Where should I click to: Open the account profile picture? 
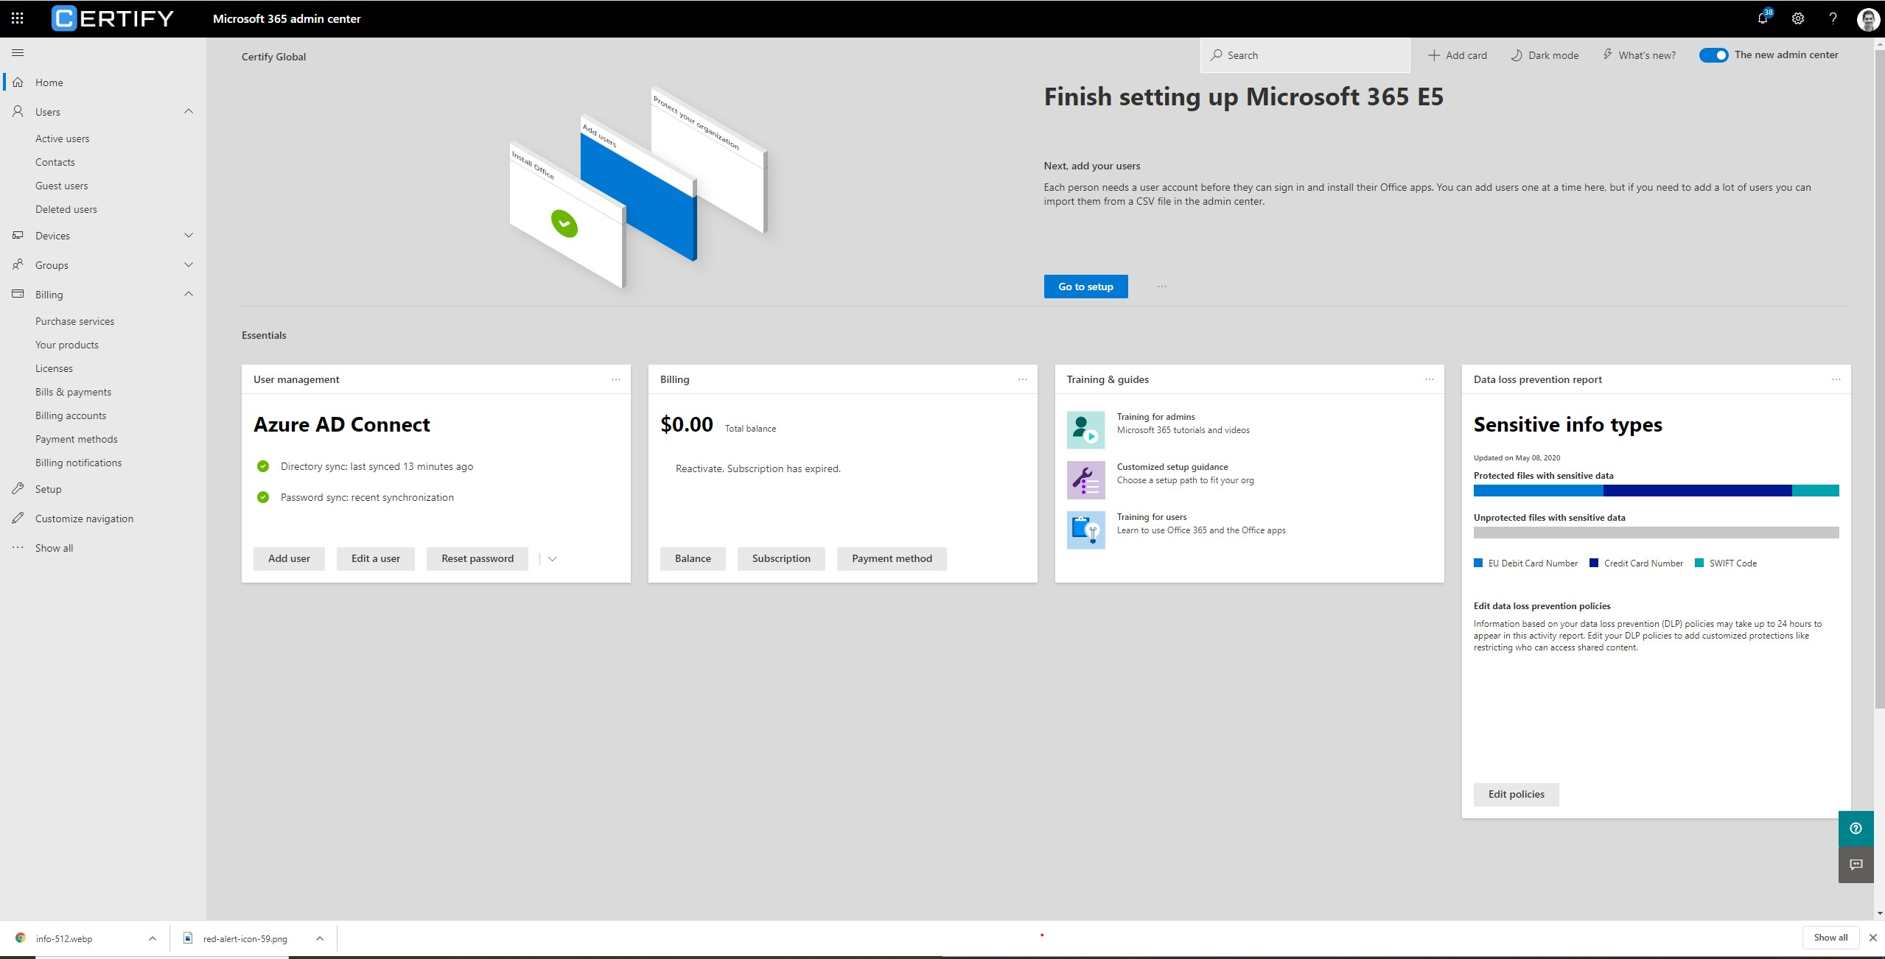point(1868,18)
